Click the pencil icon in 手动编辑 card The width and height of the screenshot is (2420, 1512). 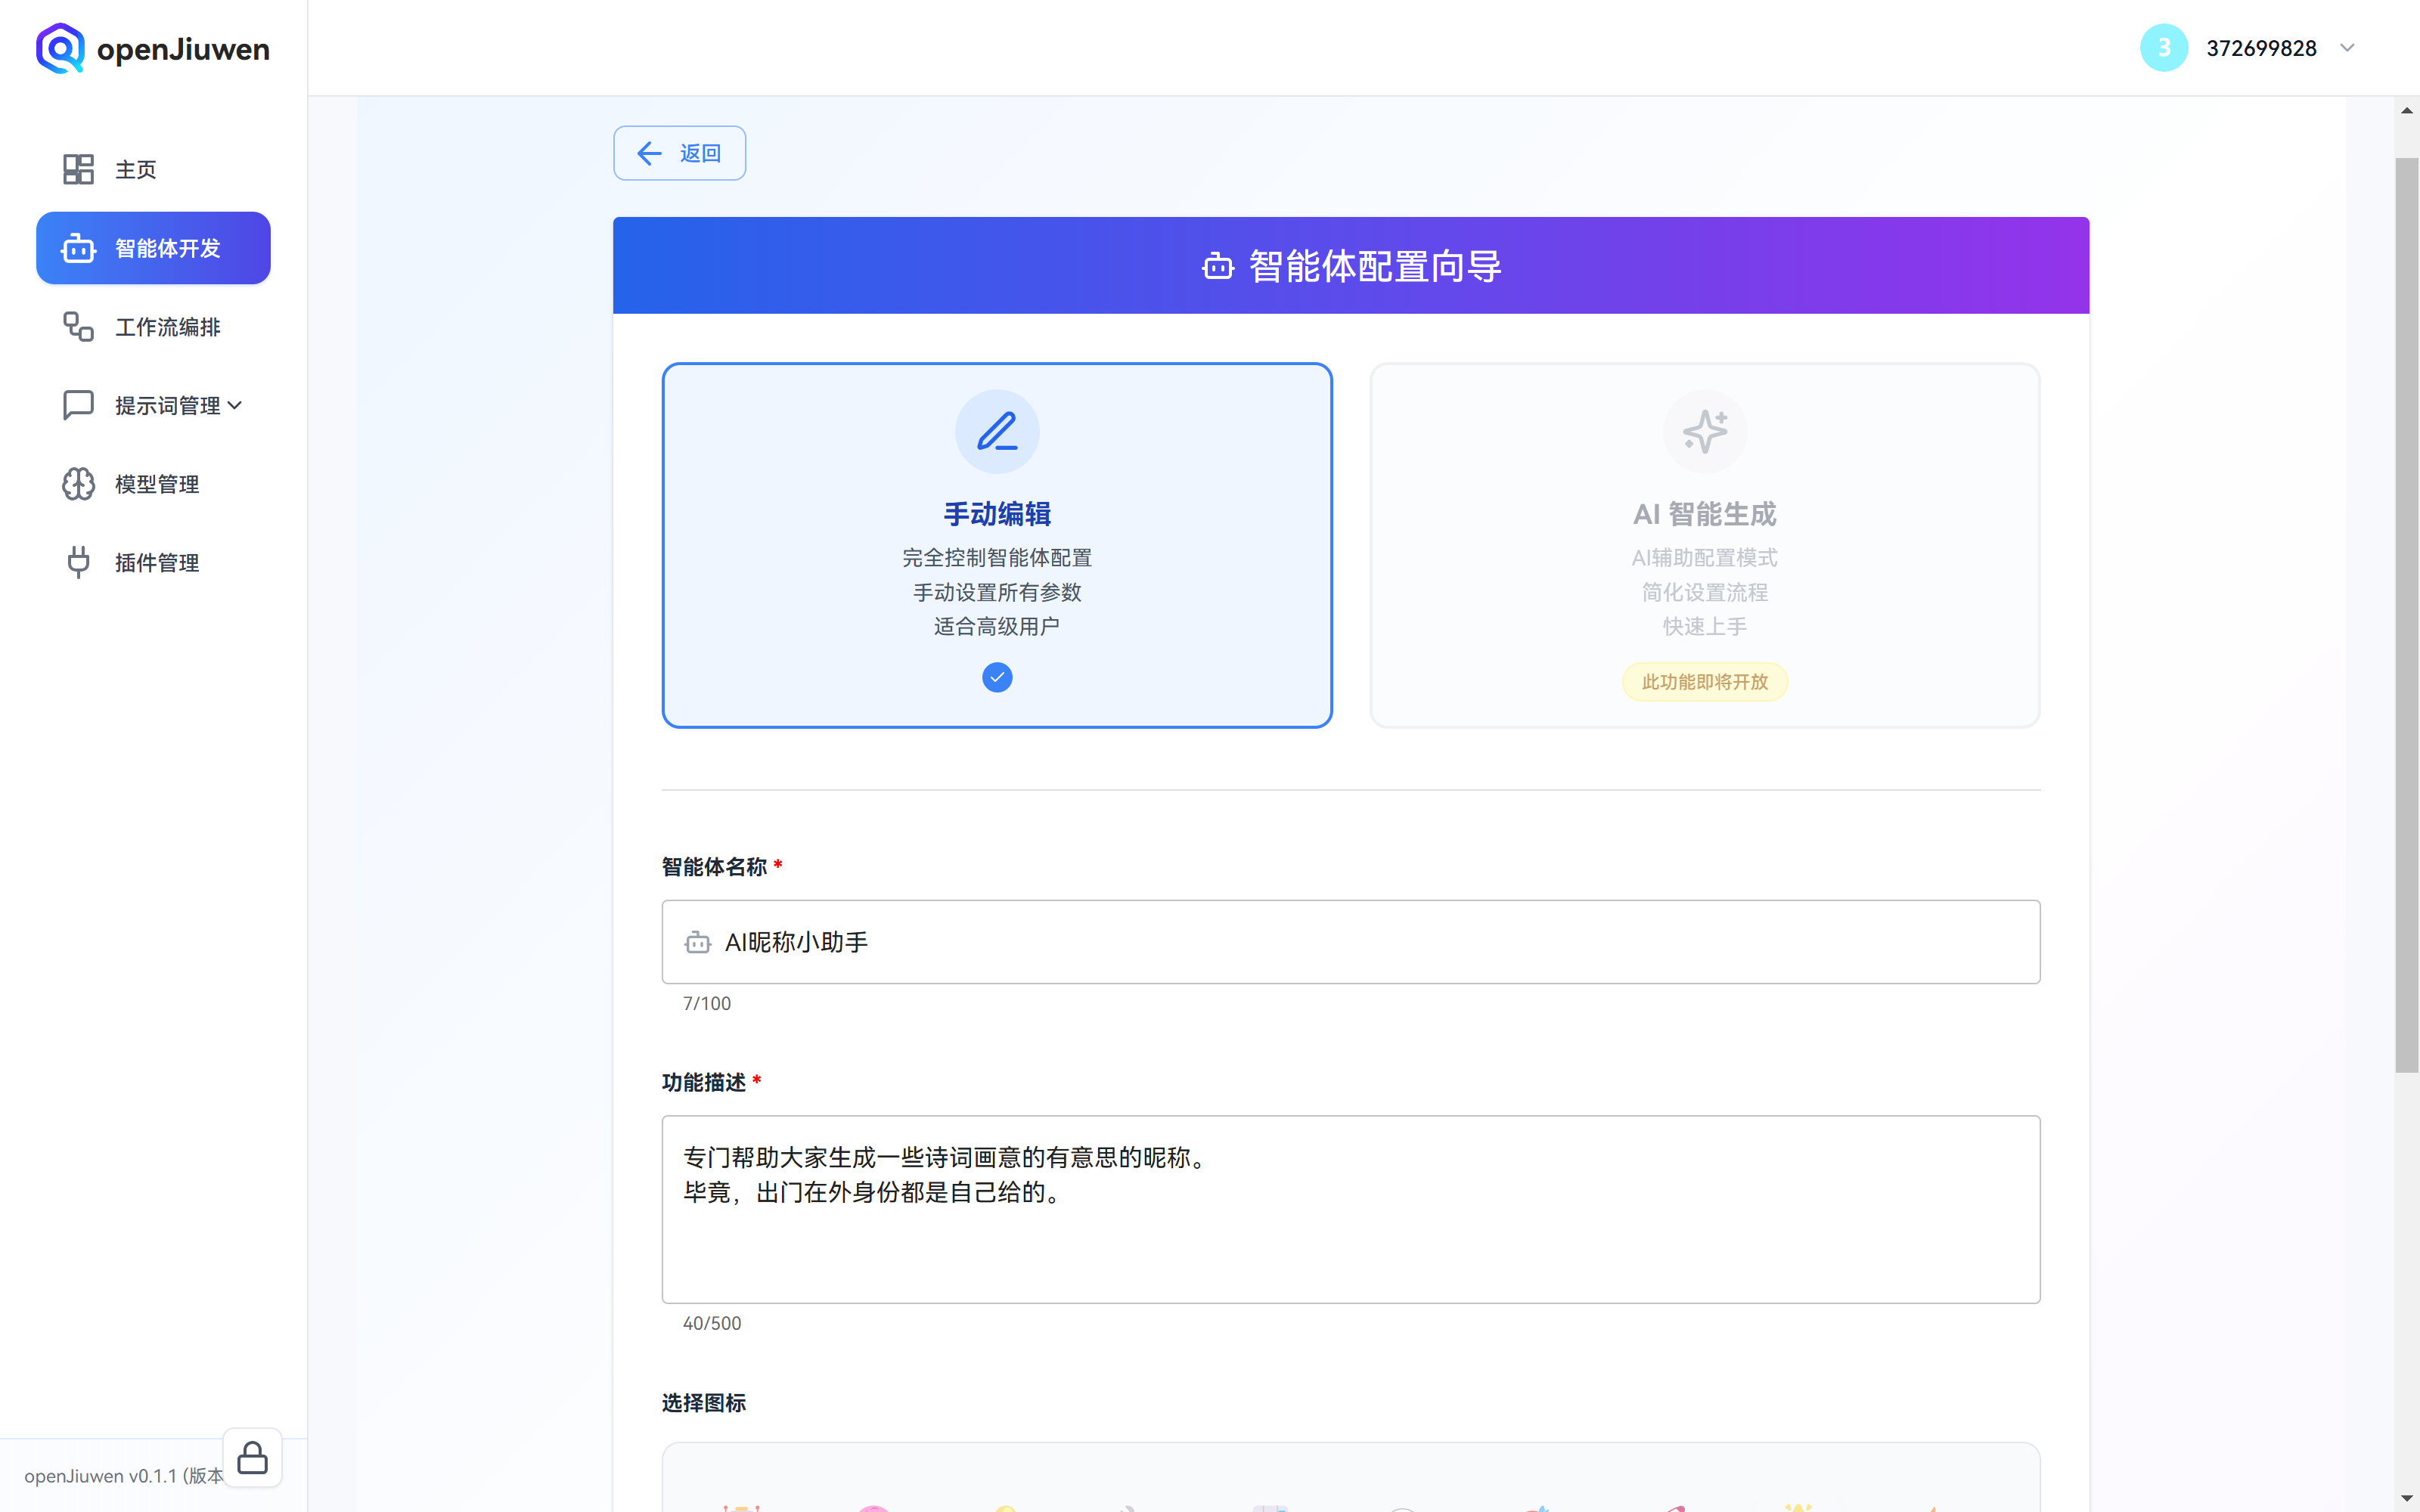pyautogui.click(x=996, y=432)
